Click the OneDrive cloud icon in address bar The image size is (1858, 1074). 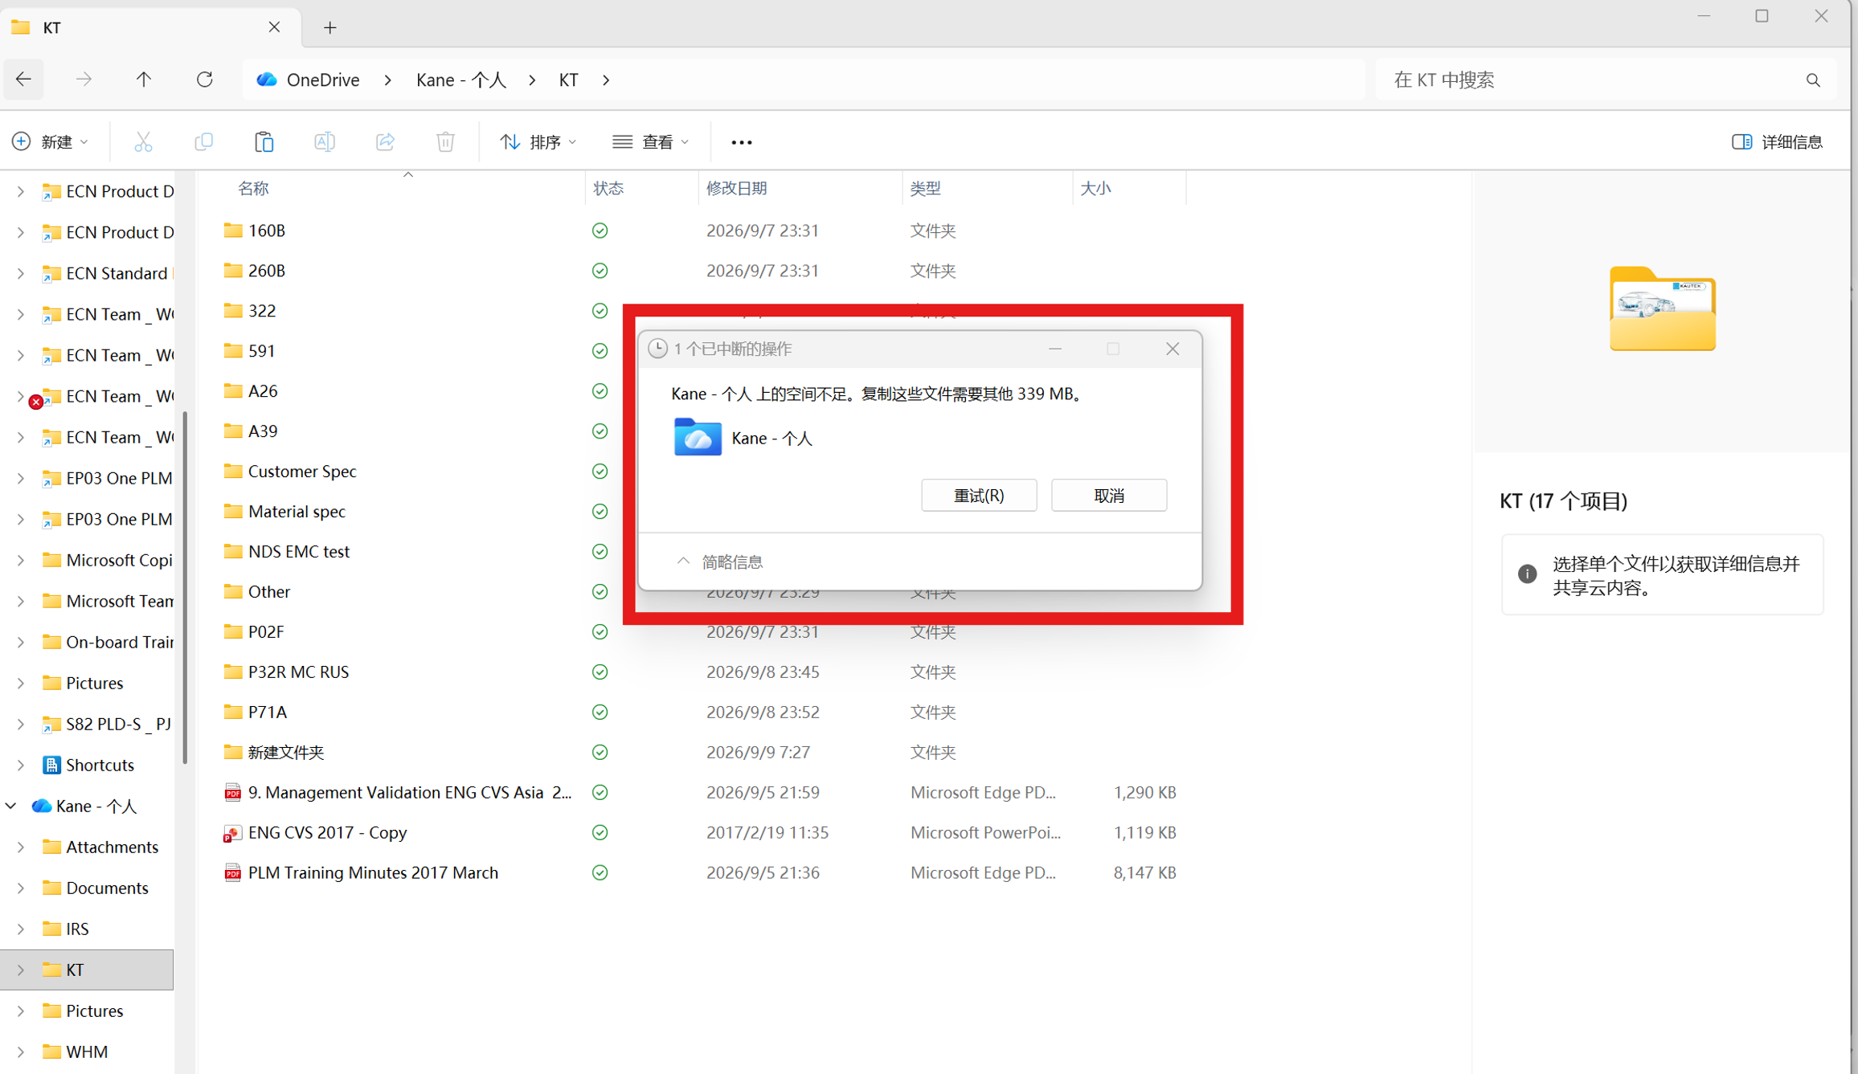(267, 80)
